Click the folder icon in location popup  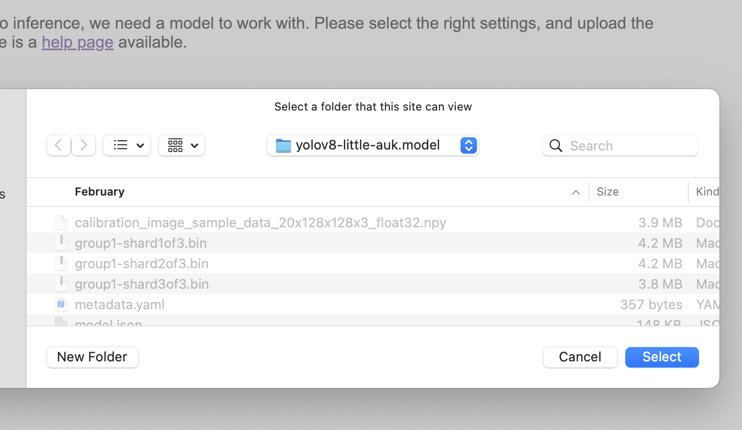click(283, 145)
